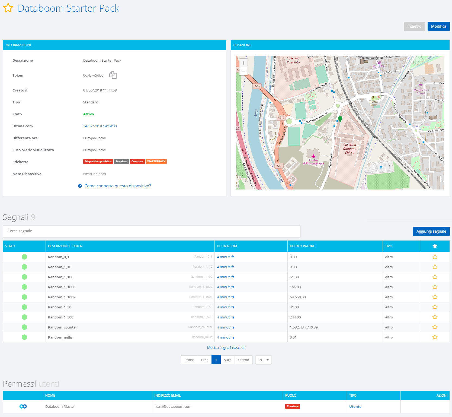The height and width of the screenshot is (417, 452).
Task: Favorite the Random_0_1 signal star
Action: 435,257
